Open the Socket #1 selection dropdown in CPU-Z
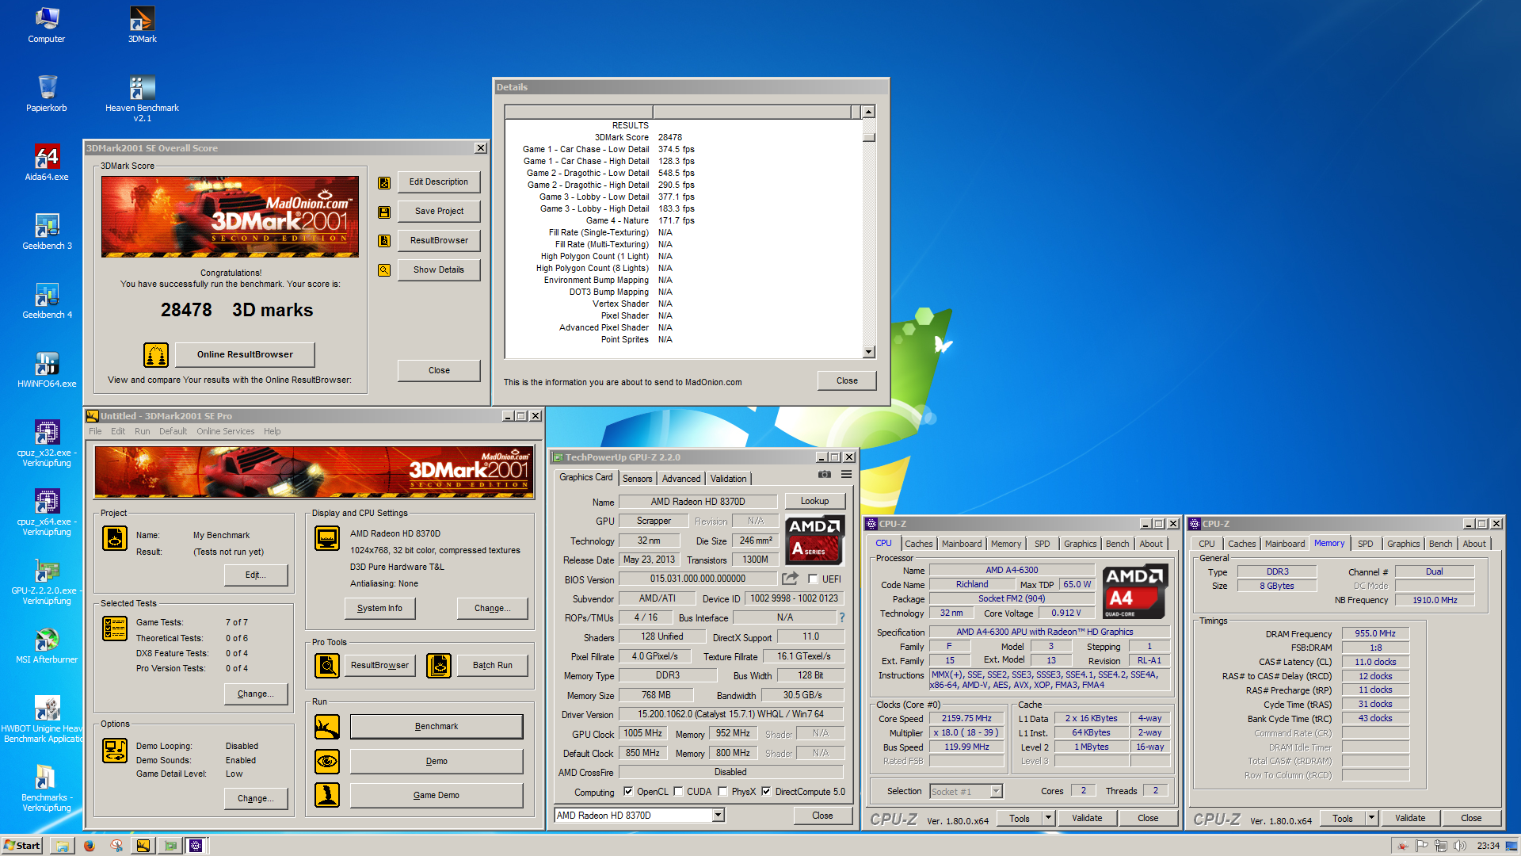 (996, 792)
